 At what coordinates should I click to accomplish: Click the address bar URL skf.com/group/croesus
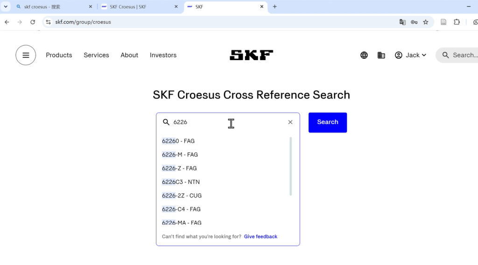(x=83, y=22)
